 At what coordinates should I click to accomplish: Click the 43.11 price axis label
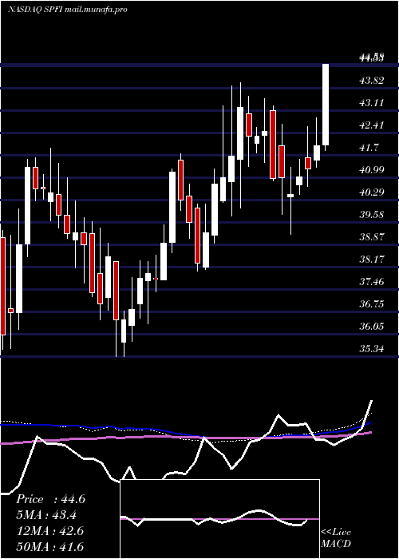point(372,103)
